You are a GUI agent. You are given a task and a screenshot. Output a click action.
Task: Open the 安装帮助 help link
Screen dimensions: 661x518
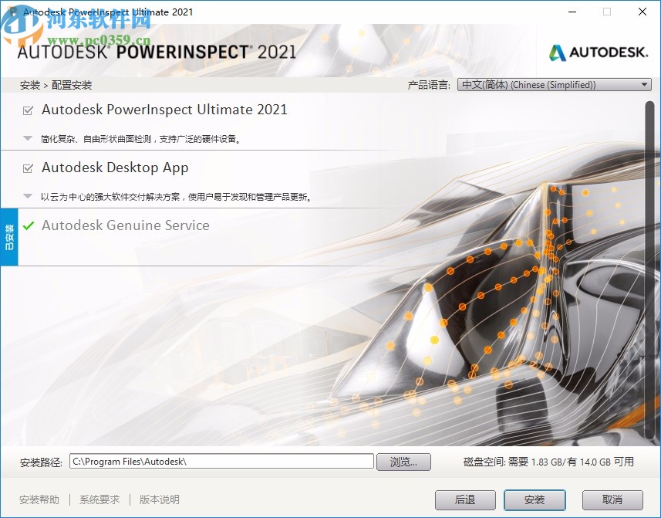click(x=39, y=499)
